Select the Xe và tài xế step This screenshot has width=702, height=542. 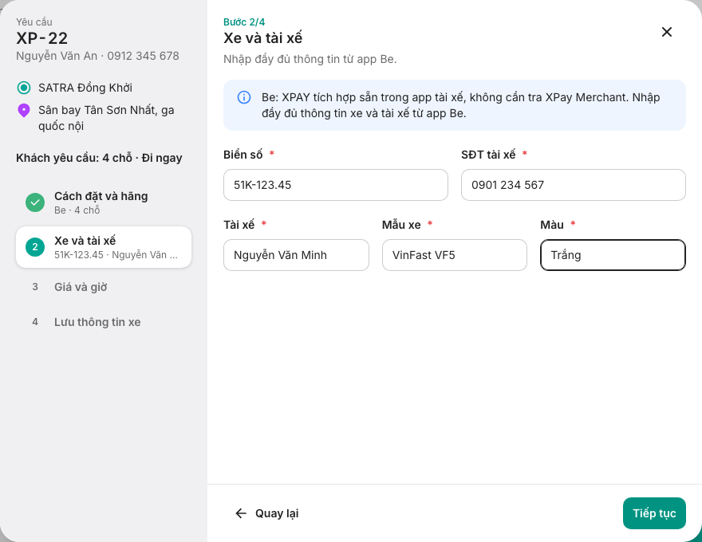pos(104,247)
